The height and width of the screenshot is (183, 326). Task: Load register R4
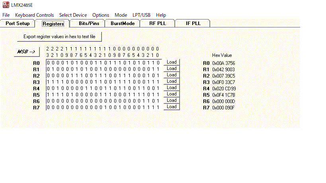(172, 88)
